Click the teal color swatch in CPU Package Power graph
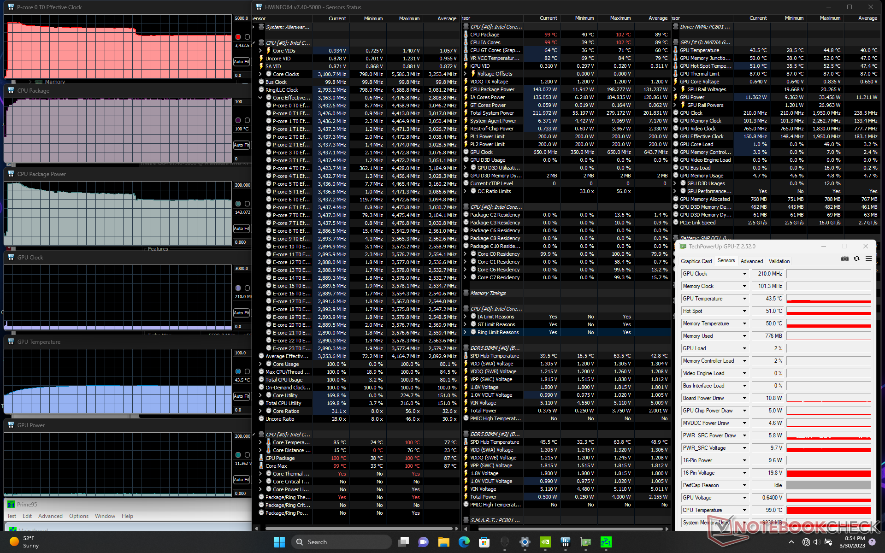 pos(238,204)
